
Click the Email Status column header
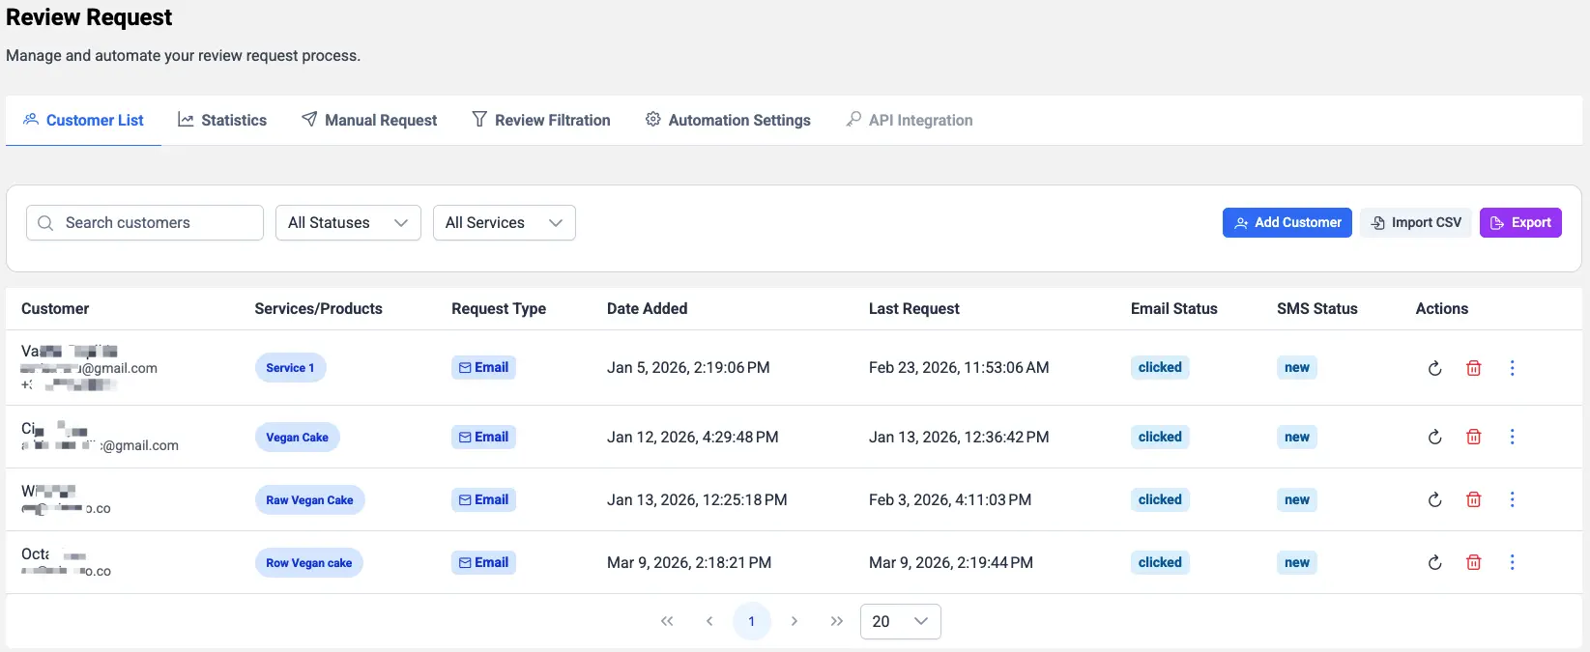point(1174,309)
